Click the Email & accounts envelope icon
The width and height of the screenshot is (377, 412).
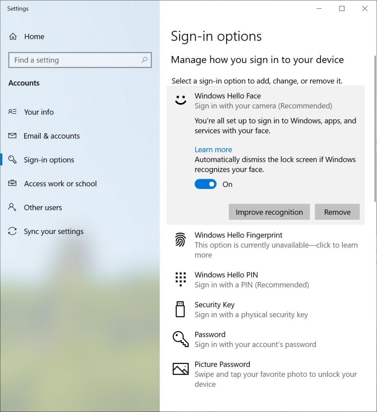12,135
